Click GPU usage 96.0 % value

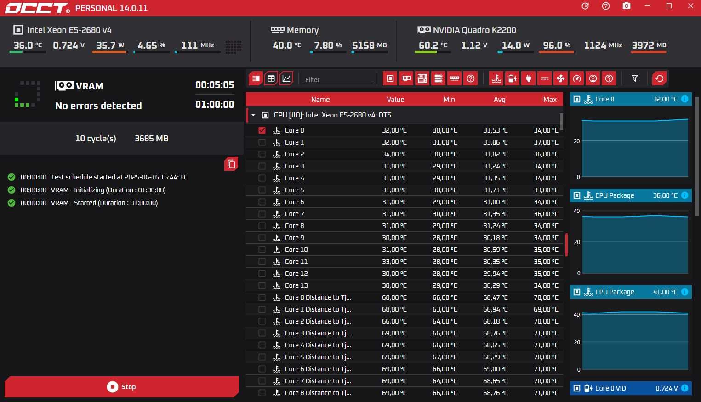pyautogui.click(x=557, y=45)
